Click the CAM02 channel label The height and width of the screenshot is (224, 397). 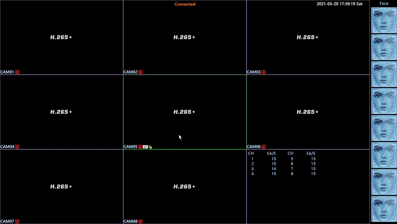(130, 72)
